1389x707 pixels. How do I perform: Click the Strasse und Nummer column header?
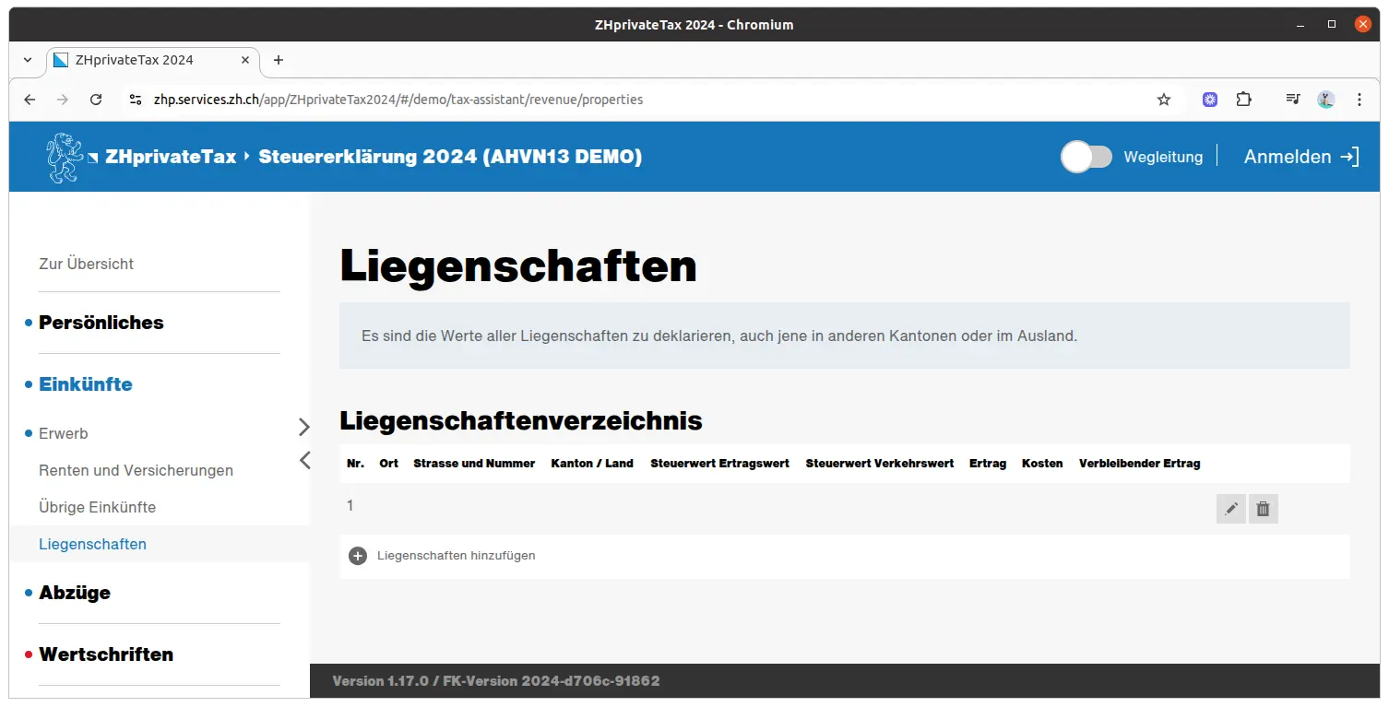point(474,464)
